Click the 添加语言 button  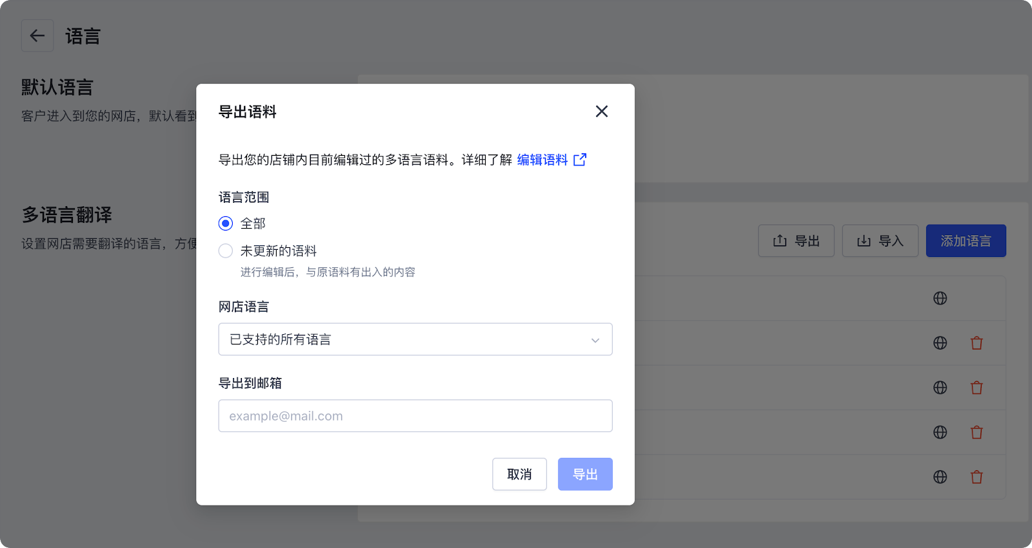pyautogui.click(x=966, y=241)
